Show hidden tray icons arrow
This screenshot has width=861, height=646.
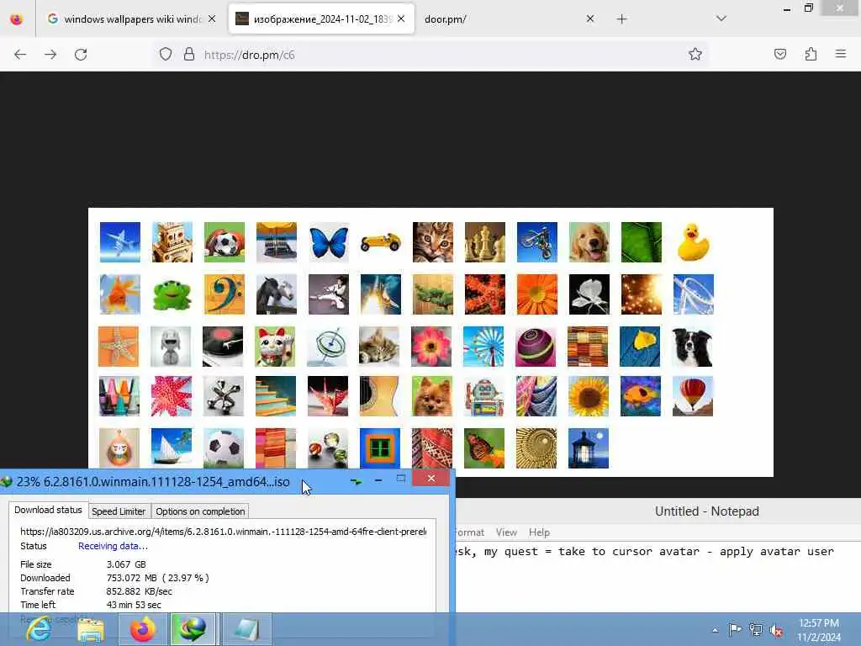(x=715, y=630)
